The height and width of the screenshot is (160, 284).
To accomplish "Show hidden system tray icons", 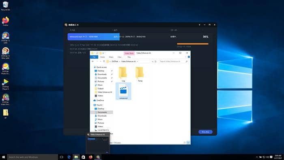I will 257,157.
